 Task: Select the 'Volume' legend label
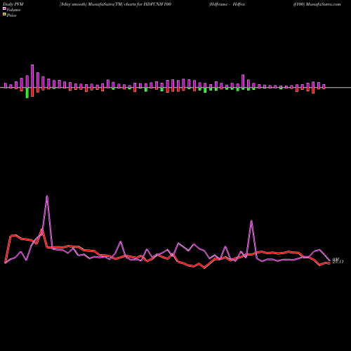click(13, 10)
